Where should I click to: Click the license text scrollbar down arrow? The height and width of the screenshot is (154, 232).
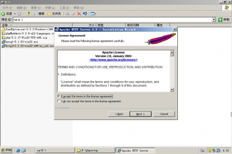click(x=172, y=90)
